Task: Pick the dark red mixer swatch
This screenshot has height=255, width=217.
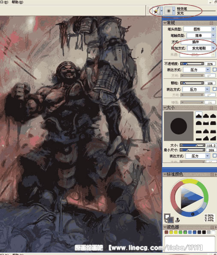Action: click(x=166, y=232)
